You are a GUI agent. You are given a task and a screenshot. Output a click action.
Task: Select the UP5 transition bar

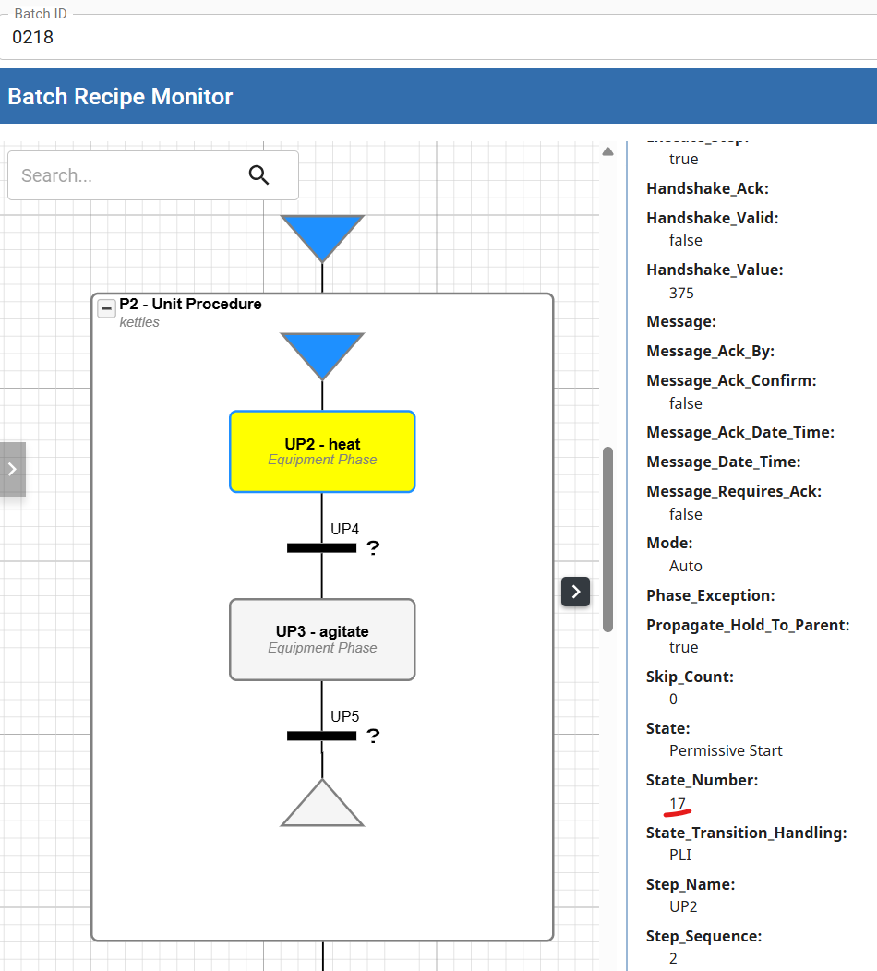click(x=321, y=736)
